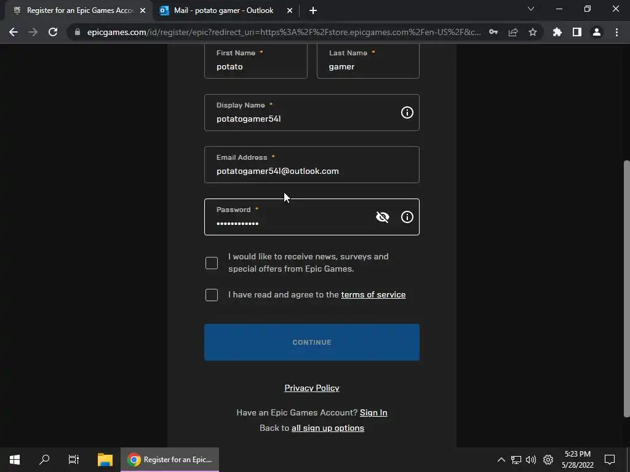Reload the current page
Image resolution: width=630 pixels, height=472 pixels.
pyautogui.click(x=53, y=32)
